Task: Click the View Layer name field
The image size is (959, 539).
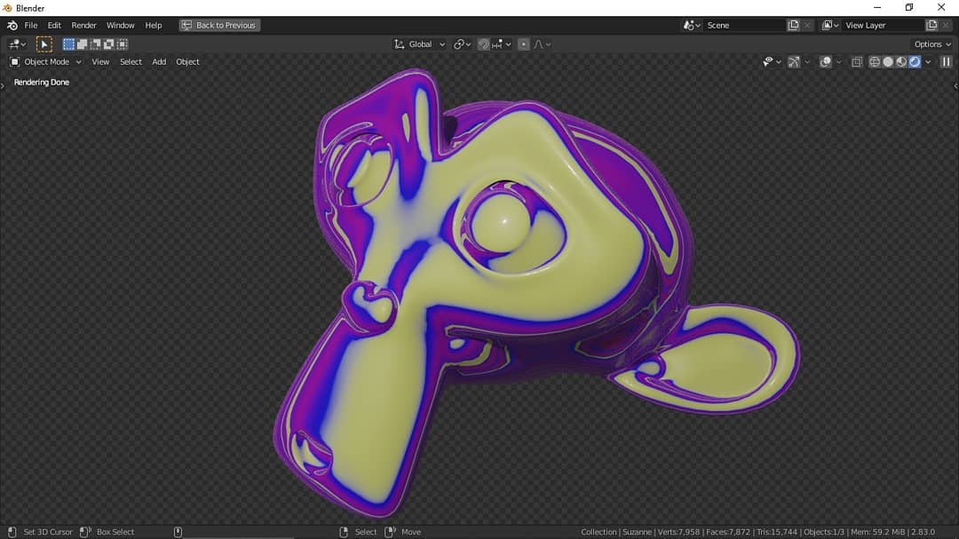Action: pyautogui.click(x=883, y=26)
